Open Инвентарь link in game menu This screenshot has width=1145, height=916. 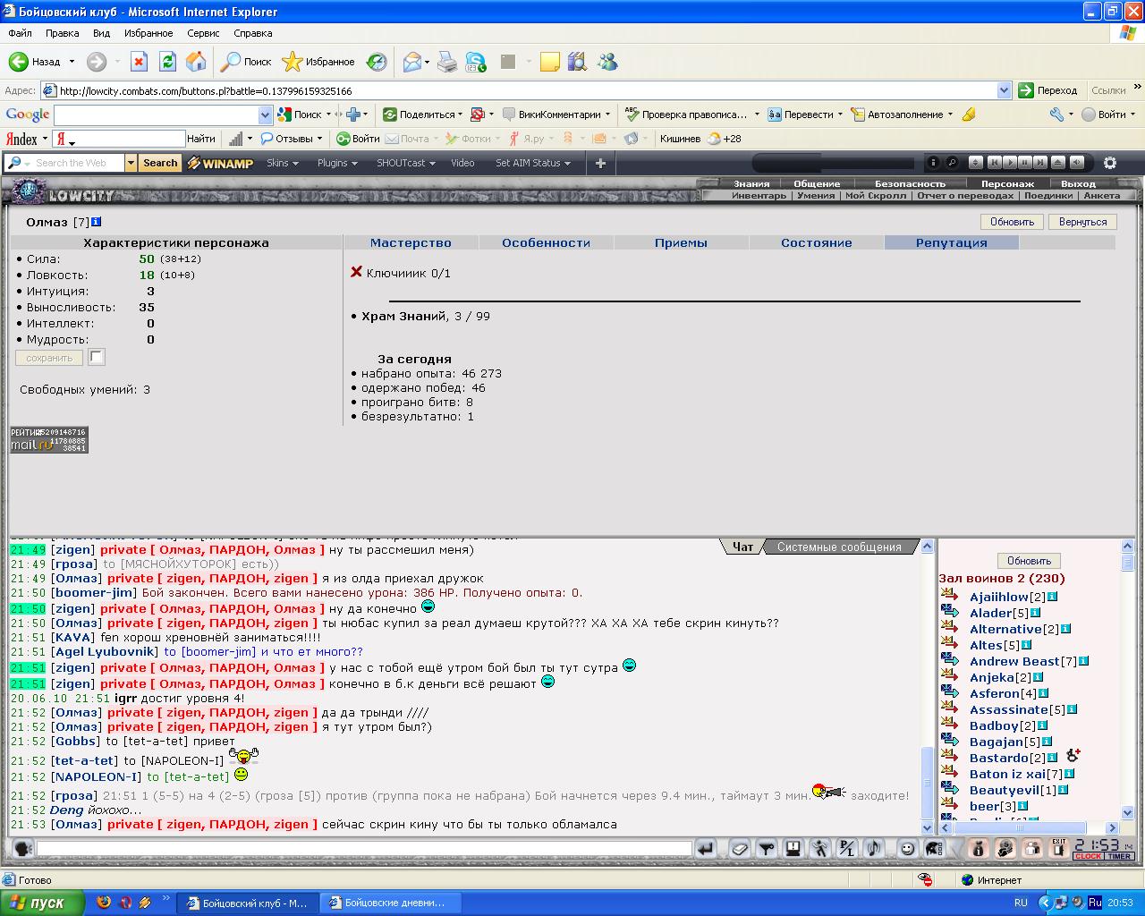(759, 195)
